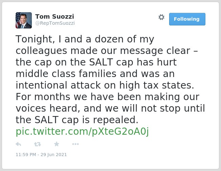Expand user actions dropdown beside Following
The image size is (221, 171).
click(x=161, y=17)
